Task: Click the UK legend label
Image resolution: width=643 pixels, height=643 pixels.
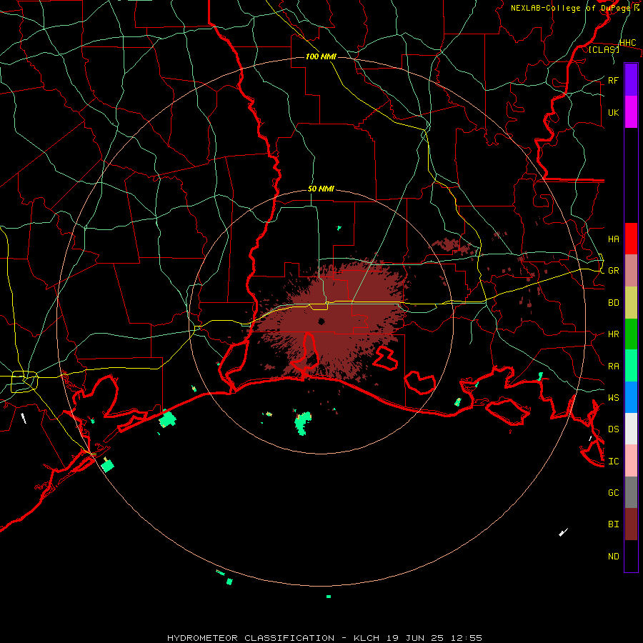Action: tap(613, 112)
